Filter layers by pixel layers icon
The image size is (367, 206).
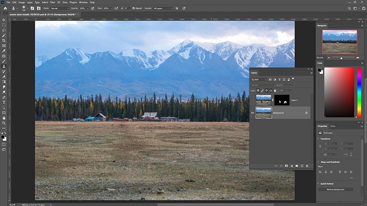click(270, 80)
